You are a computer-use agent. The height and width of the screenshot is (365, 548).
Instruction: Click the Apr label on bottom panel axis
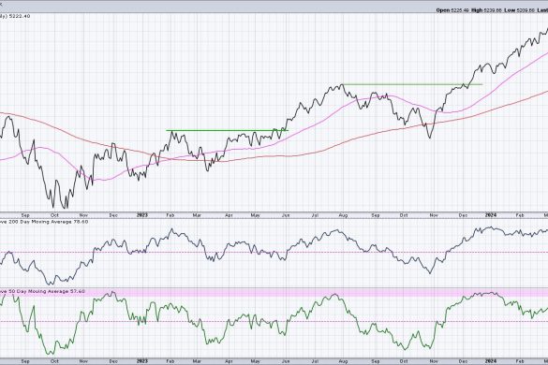pos(229,361)
